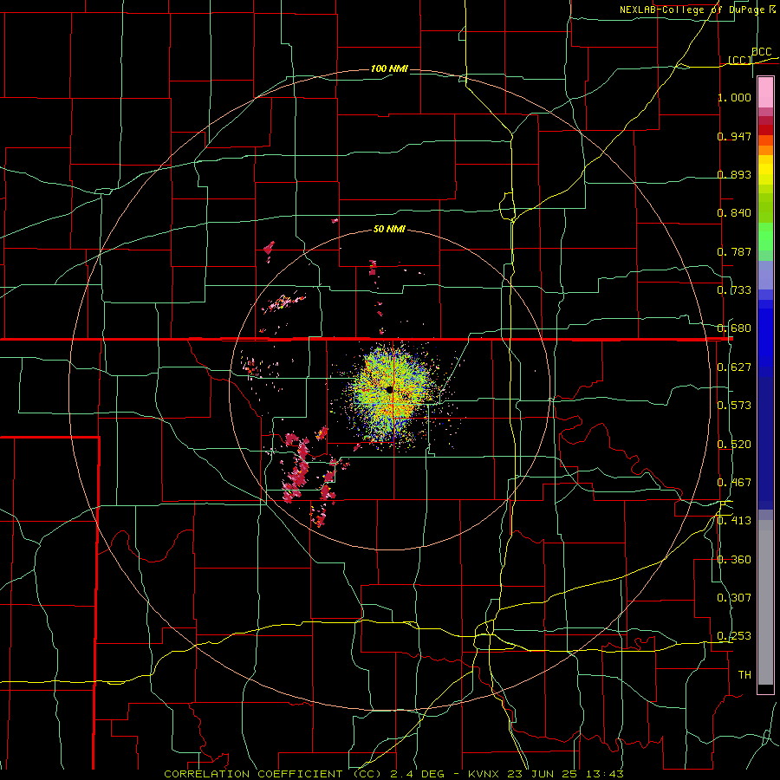Click the 0.413 value on the color scale
Screen dimensions: 780x780
734,521
